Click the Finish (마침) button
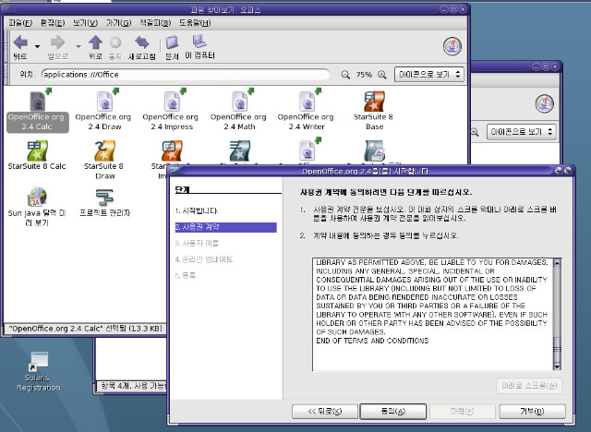This screenshot has width=591, height=432. tap(462, 412)
